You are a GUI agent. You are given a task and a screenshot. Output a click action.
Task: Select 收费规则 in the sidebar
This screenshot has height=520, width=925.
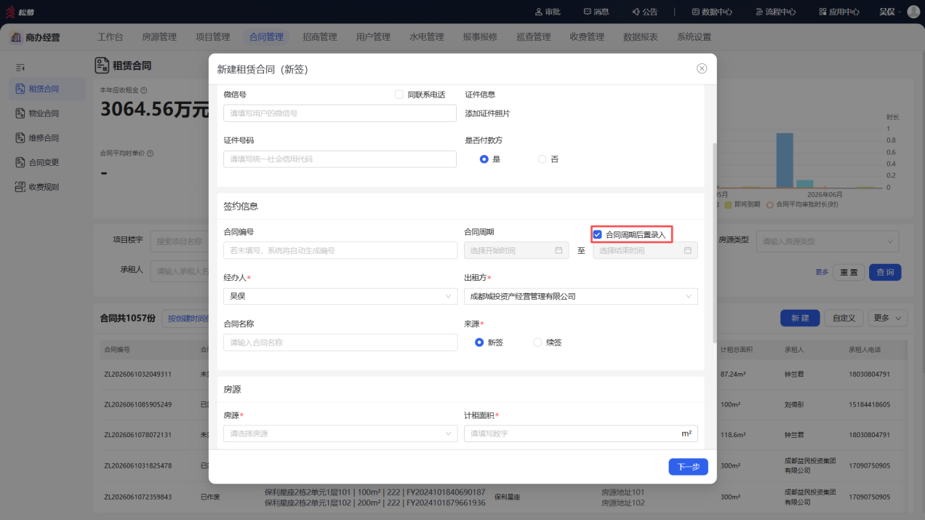pyautogui.click(x=44, y=187)
